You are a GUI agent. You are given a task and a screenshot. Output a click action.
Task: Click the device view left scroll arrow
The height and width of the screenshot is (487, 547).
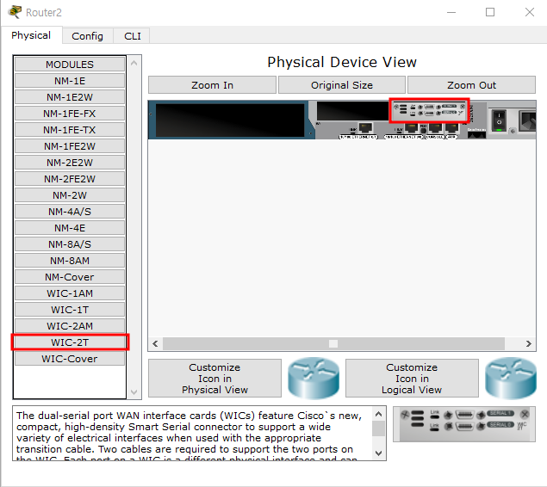click(155, 344)
